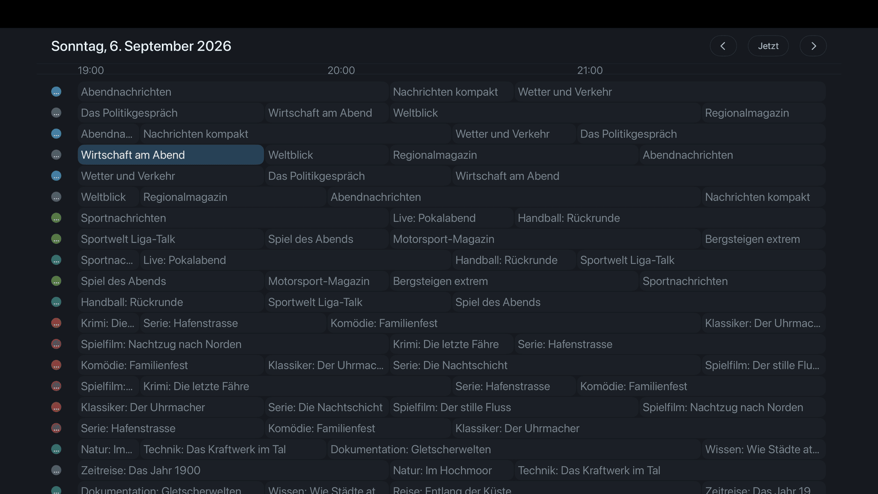Click green channel icon beside Sportnachrichten at 19:00
Viewport: 878px width, 494px height.
point(56,218)
